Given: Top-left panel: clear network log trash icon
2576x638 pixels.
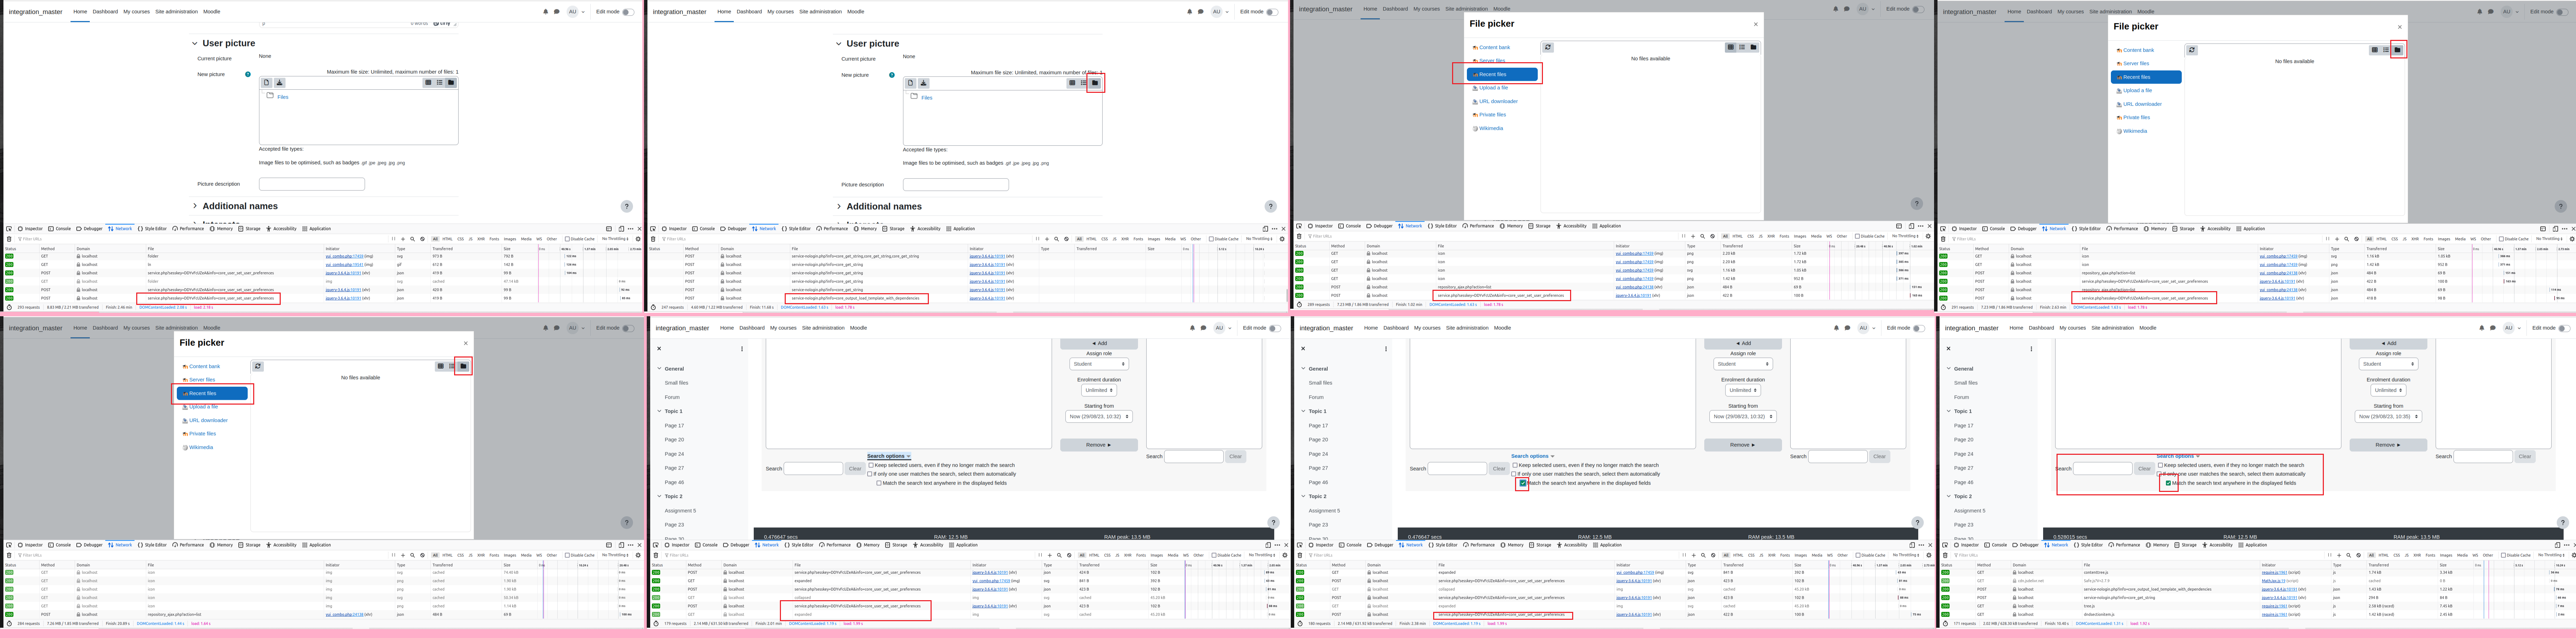Looking at the screenshot, I should [9, 239].
